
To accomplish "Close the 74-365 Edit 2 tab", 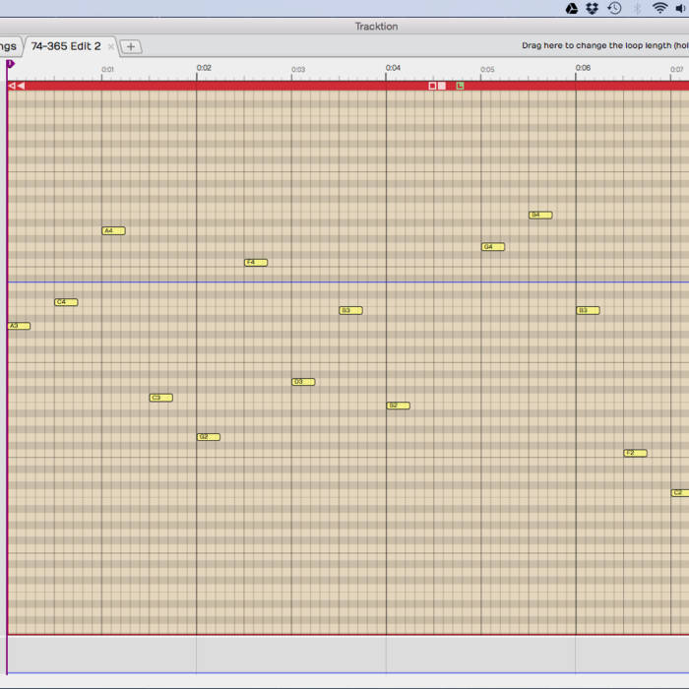I will 111,46.
